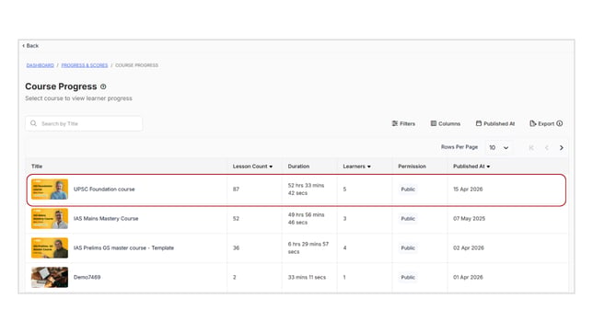The image size is (593, 333).
Task: Go back using the Back link
Action: tap(30, 46)
